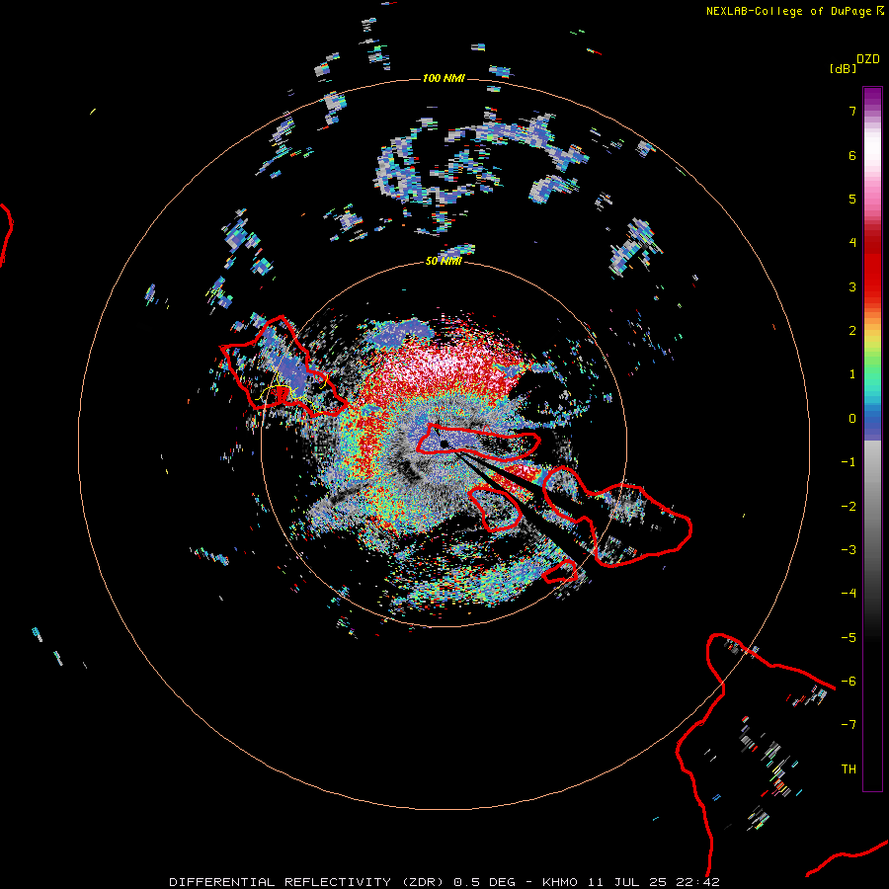Click the -5 value on the color scale
889x889 pixels.
849,638
